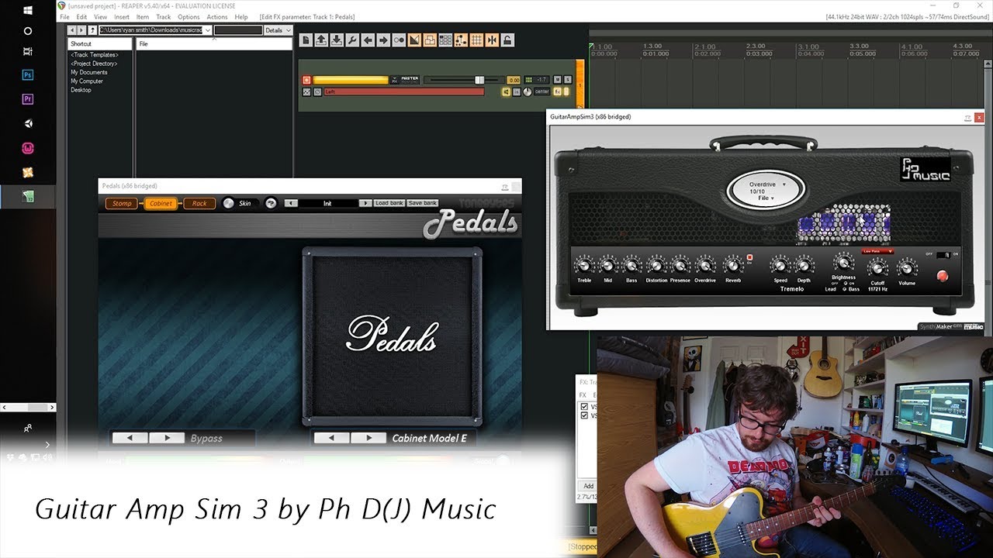Click the Redo right-arrow toolbar icon
The image size is (993, 558).
point(383,40)
